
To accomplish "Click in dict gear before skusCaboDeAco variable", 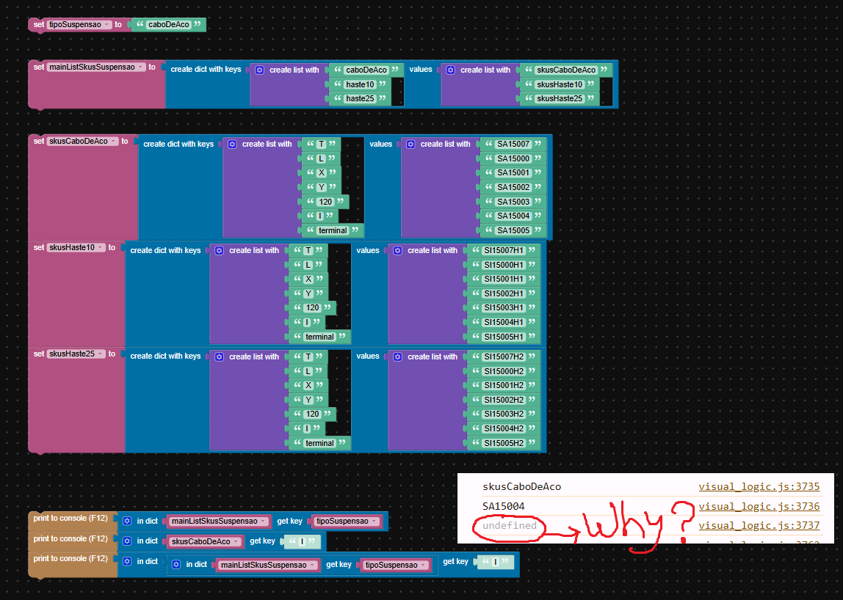I will point(127,541).
